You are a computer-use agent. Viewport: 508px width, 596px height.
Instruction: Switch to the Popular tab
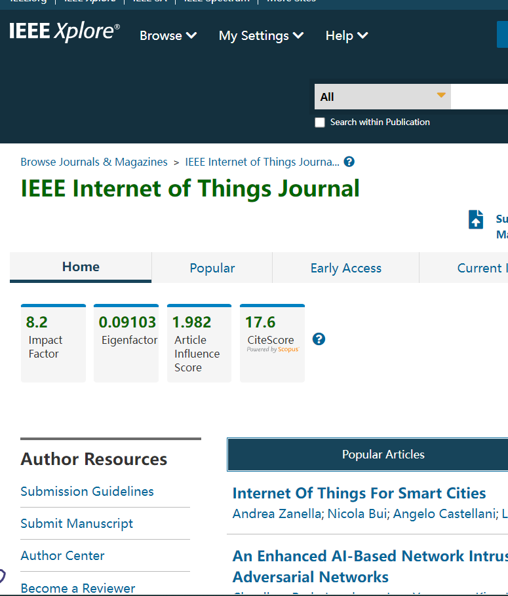point(212,268)
